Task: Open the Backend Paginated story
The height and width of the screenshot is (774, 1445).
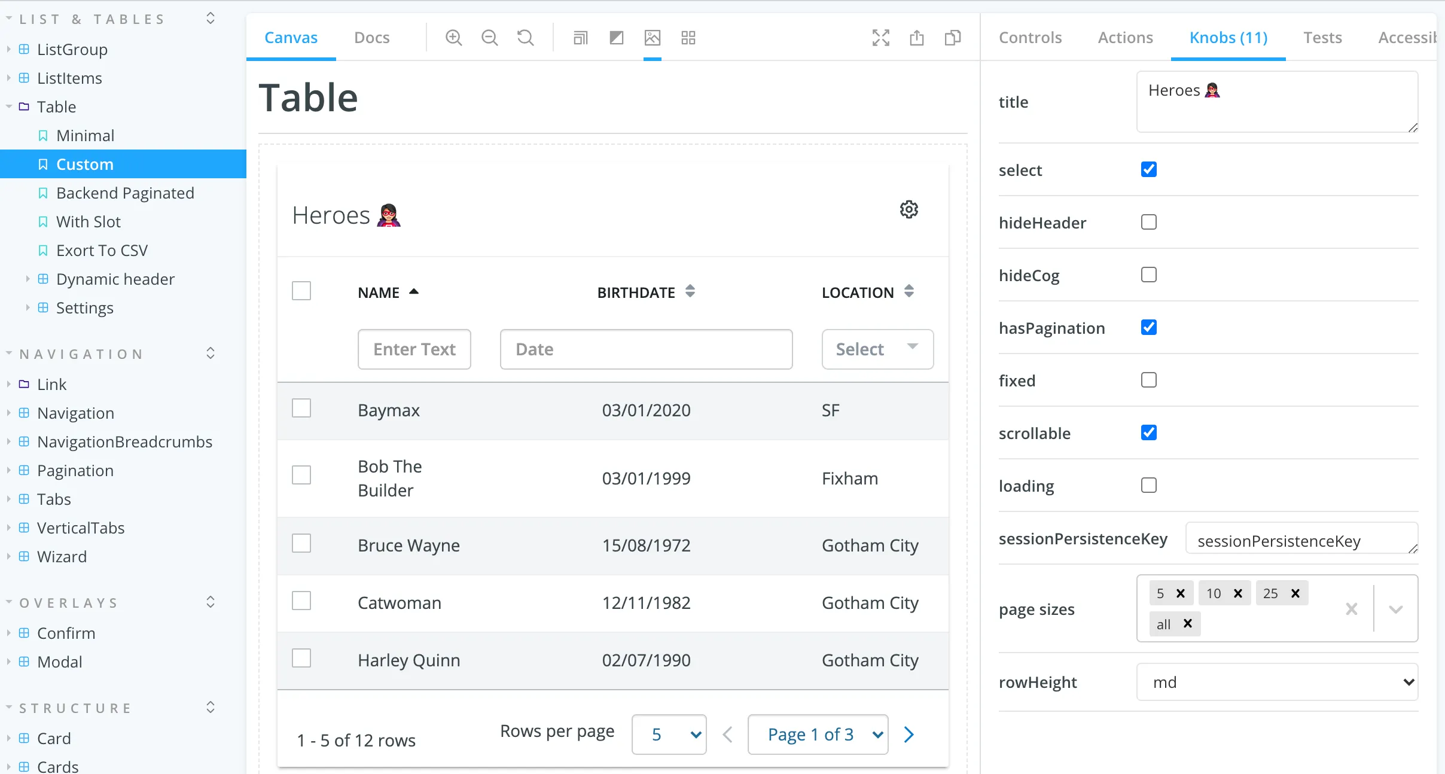Action: click(125, 193)
